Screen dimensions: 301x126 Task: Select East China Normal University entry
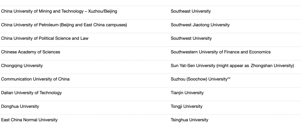pos(29,120)
